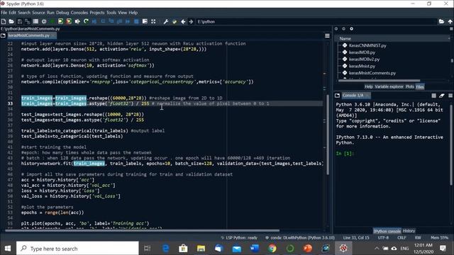
Task: Open Google Chrome from the taskbar
Action: tap(272, 248)
